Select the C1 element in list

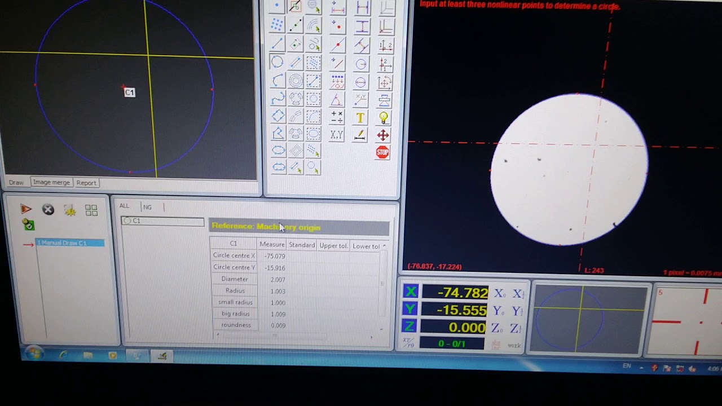click(162, 221)
